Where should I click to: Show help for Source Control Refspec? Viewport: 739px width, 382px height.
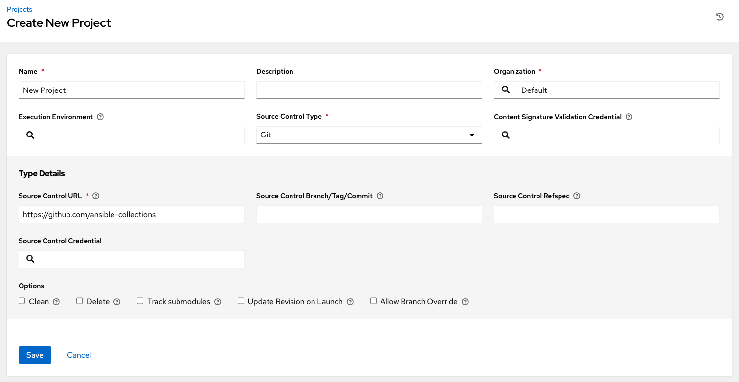[x=576, y=196]
